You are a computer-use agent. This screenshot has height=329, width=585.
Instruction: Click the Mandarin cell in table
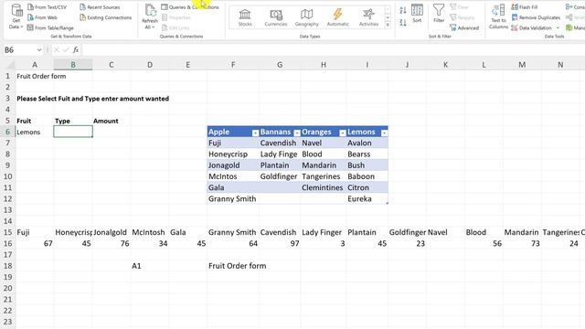pos(323,165)
